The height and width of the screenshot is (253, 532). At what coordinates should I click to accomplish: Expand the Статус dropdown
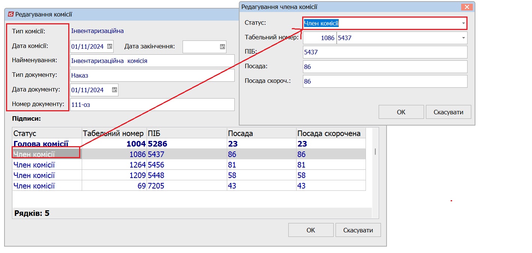[x=464, y=23]
